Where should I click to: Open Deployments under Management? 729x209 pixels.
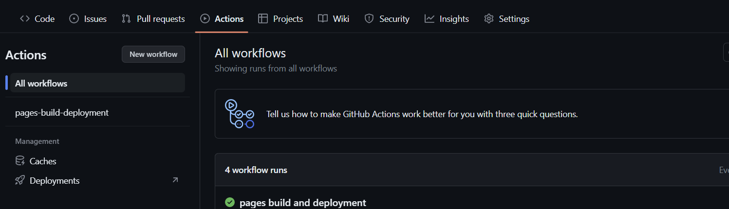(97, 180)
